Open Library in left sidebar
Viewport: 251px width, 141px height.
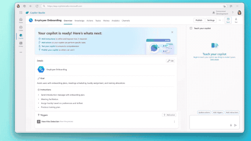(21, 44)
